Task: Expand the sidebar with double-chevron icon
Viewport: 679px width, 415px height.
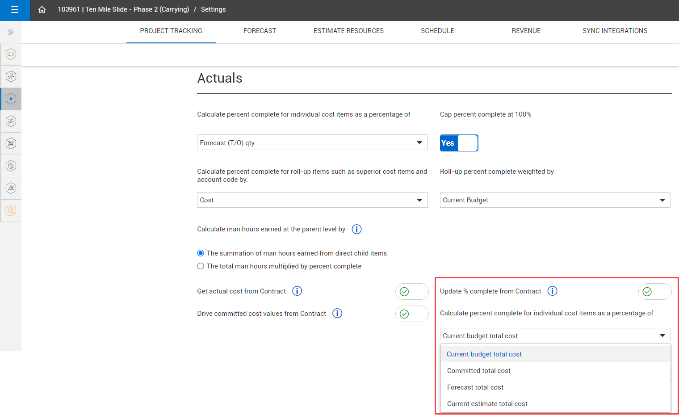Action: coord(10,32)
